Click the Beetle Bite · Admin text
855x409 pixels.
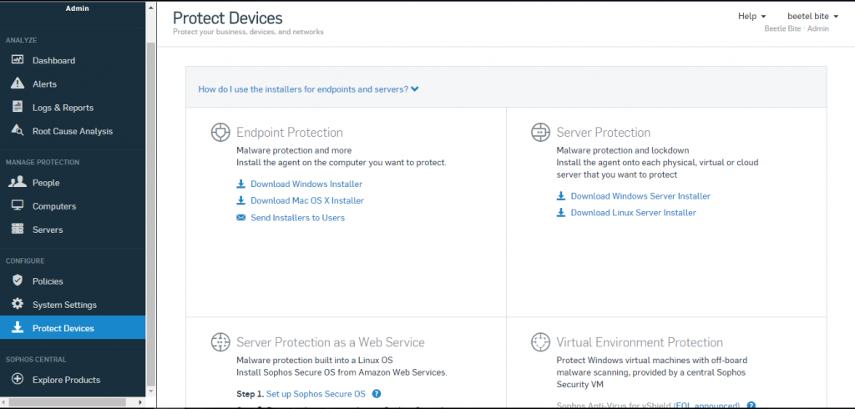[797, 29]
